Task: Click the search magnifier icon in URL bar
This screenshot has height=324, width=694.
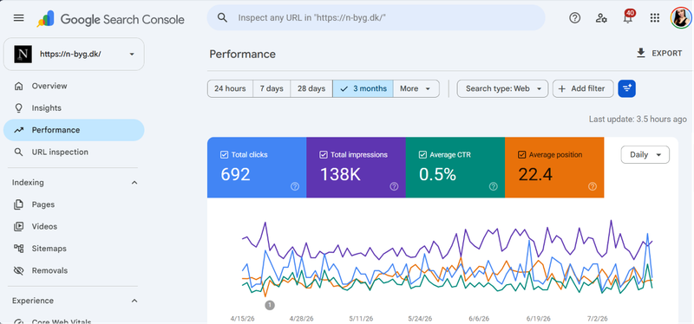Action: (223, 17)
